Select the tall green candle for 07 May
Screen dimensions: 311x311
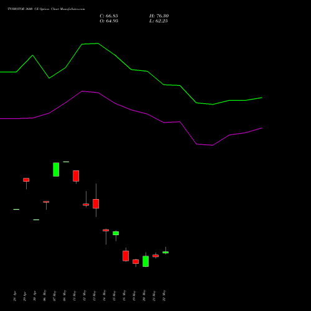coord(56,169)
